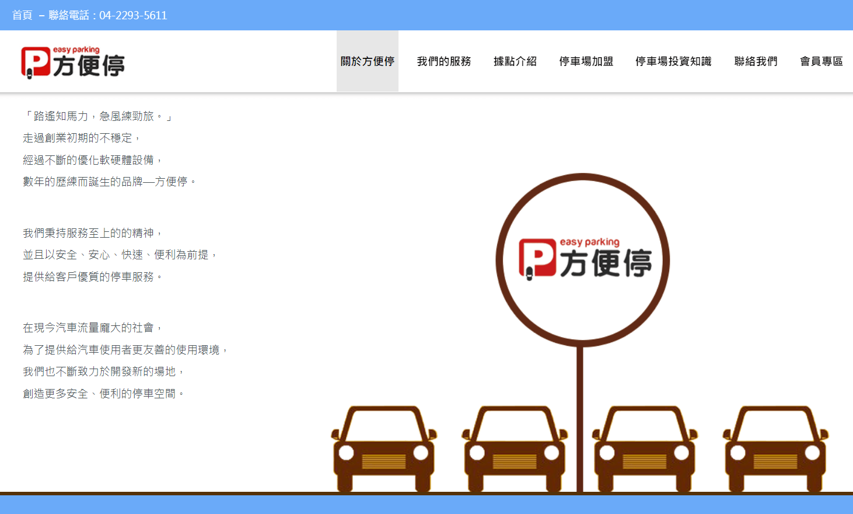
Task: Select 停車場加盟 from the navigation
Action: coord(586,61)
